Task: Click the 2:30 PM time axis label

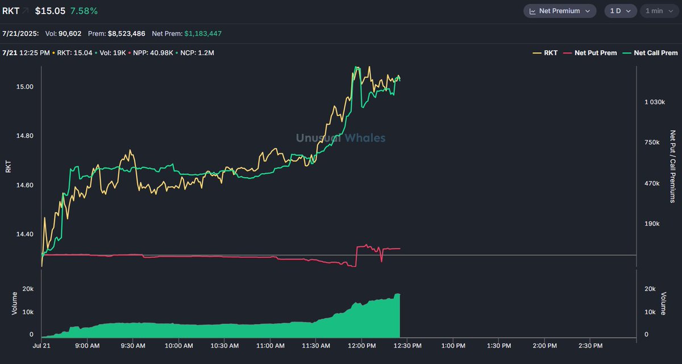Action: click(590, 345)
